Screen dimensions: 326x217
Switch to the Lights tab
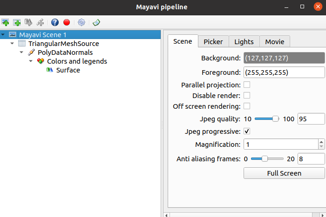click(244, 42)
